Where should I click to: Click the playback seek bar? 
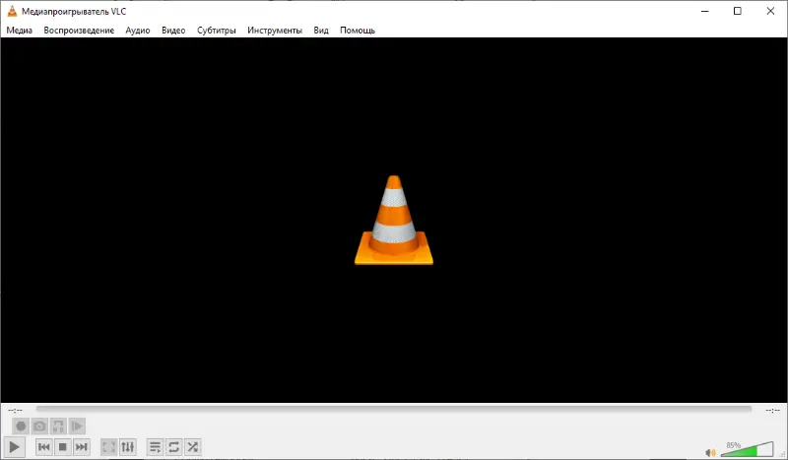point(393,410)
